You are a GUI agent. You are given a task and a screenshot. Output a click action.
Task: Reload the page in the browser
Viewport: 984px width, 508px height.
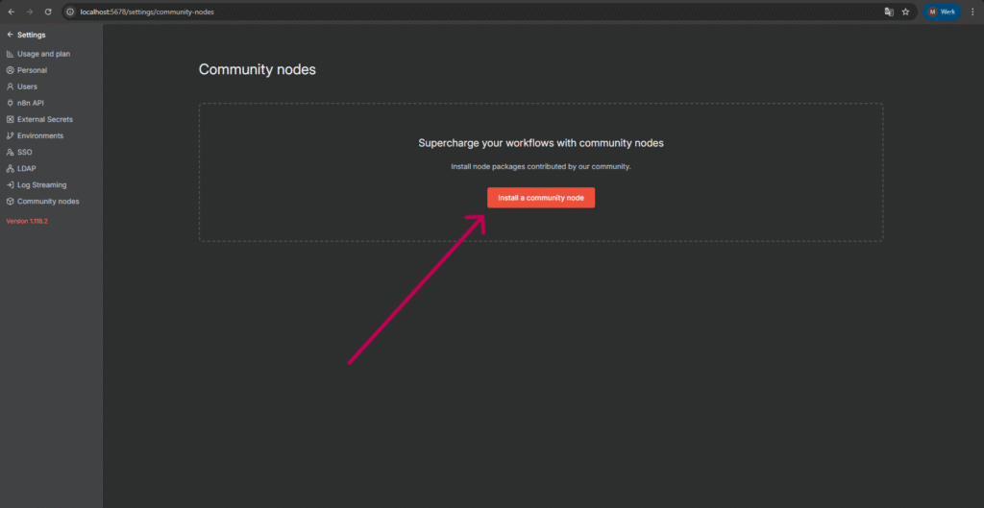[x=48, y=12]
